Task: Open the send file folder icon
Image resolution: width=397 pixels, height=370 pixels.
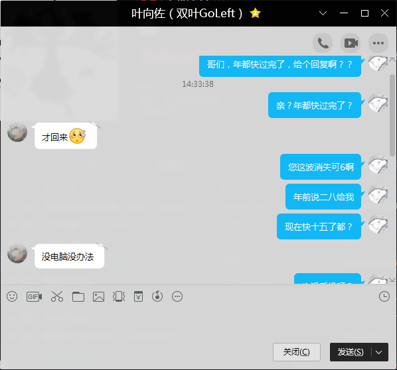Action: pos(78,296)
